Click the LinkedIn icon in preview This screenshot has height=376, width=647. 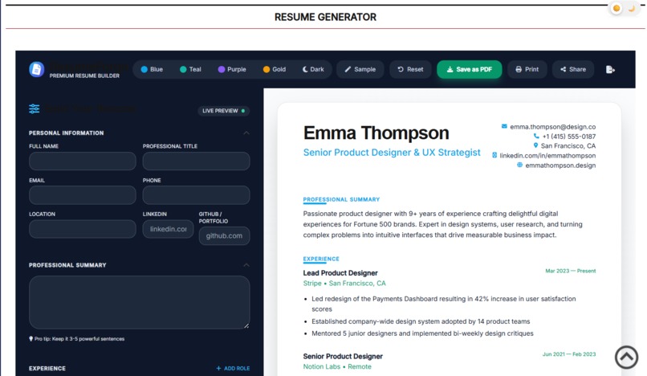pyautogui.click(x=494, y=155)
